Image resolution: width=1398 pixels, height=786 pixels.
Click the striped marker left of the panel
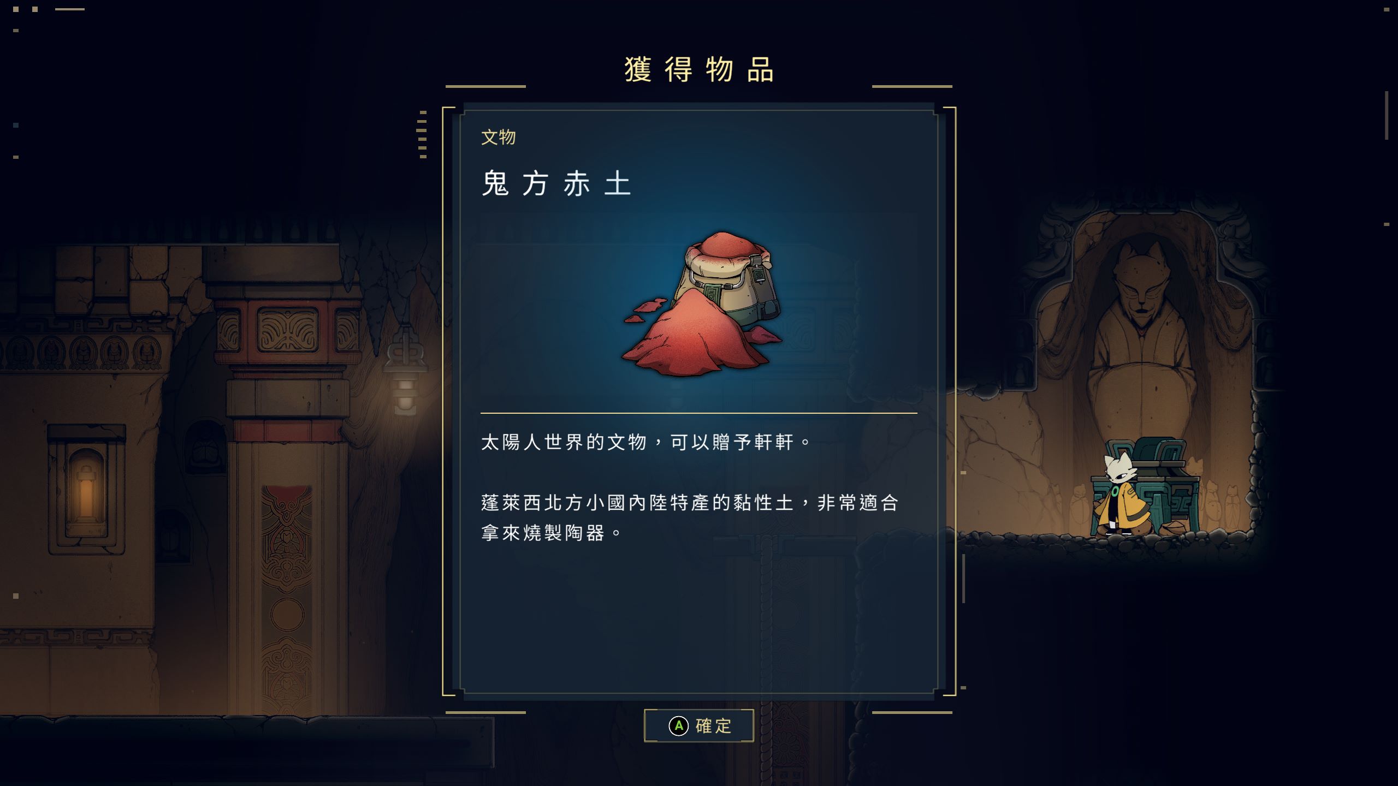pyautogui.click(x=422, y=135)
